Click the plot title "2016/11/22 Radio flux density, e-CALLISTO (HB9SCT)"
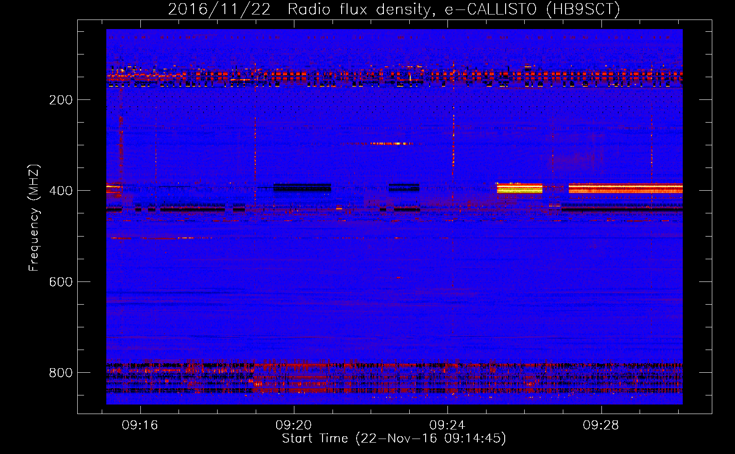 pos(394,9)
